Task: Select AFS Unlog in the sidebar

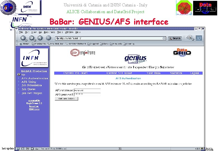Action: (29, 82)
